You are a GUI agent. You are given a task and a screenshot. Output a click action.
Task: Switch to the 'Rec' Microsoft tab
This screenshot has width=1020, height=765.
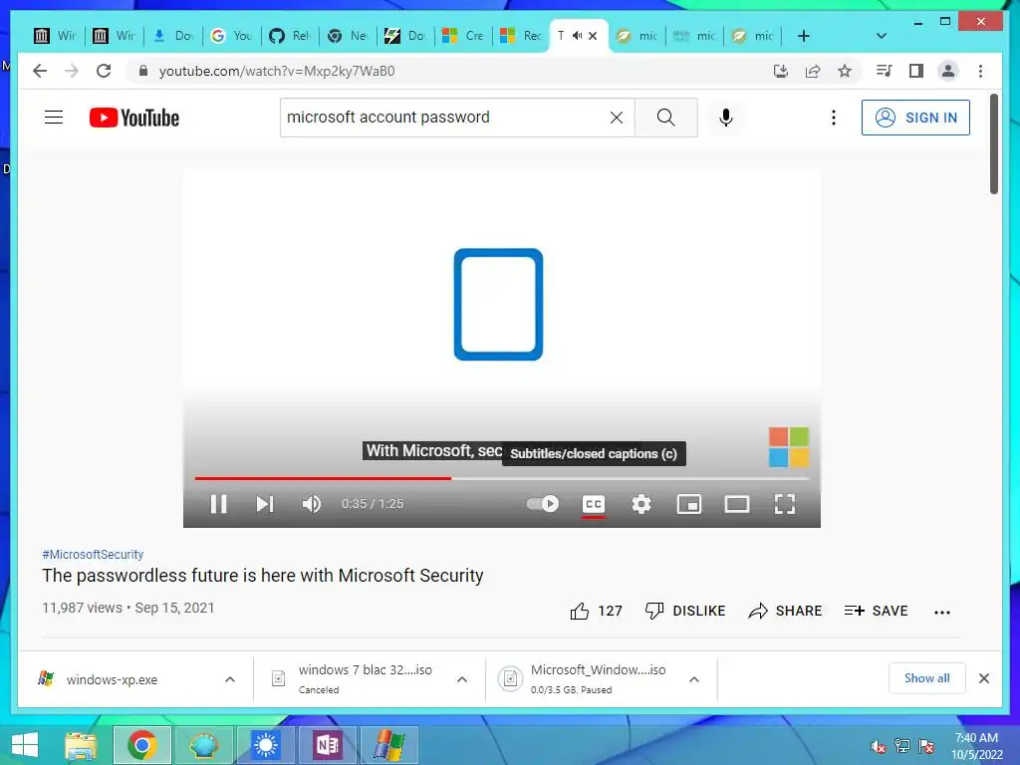pos(520,36)
